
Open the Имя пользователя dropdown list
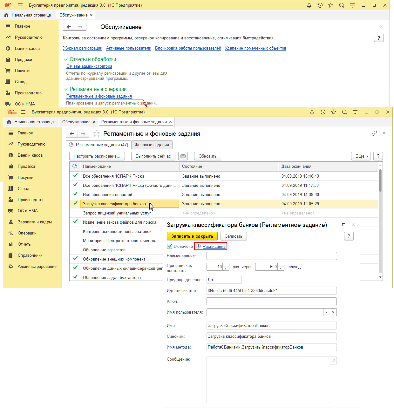point(326,312)
